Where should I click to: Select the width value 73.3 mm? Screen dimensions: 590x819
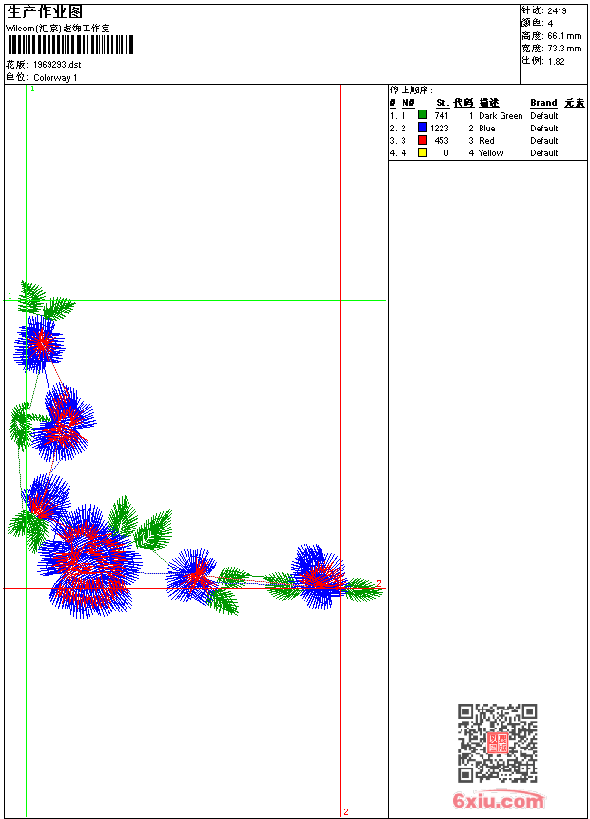pos(564,49)
